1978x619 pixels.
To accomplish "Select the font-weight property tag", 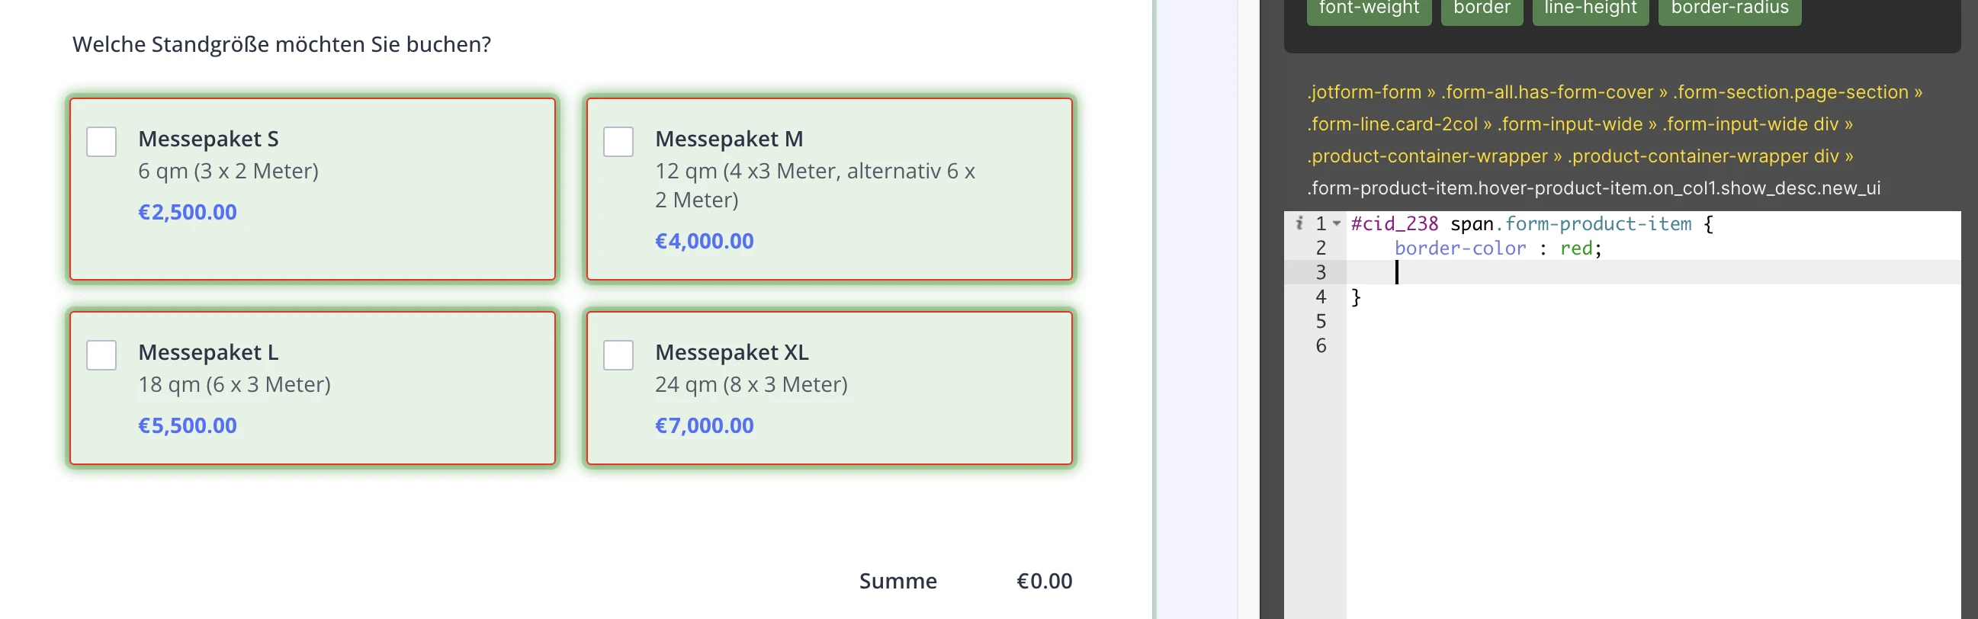I will point(1368,8).
